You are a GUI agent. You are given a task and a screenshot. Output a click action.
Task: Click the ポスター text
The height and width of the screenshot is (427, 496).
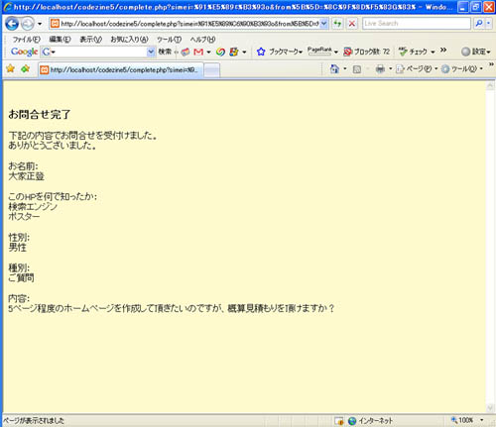point(24,217)
